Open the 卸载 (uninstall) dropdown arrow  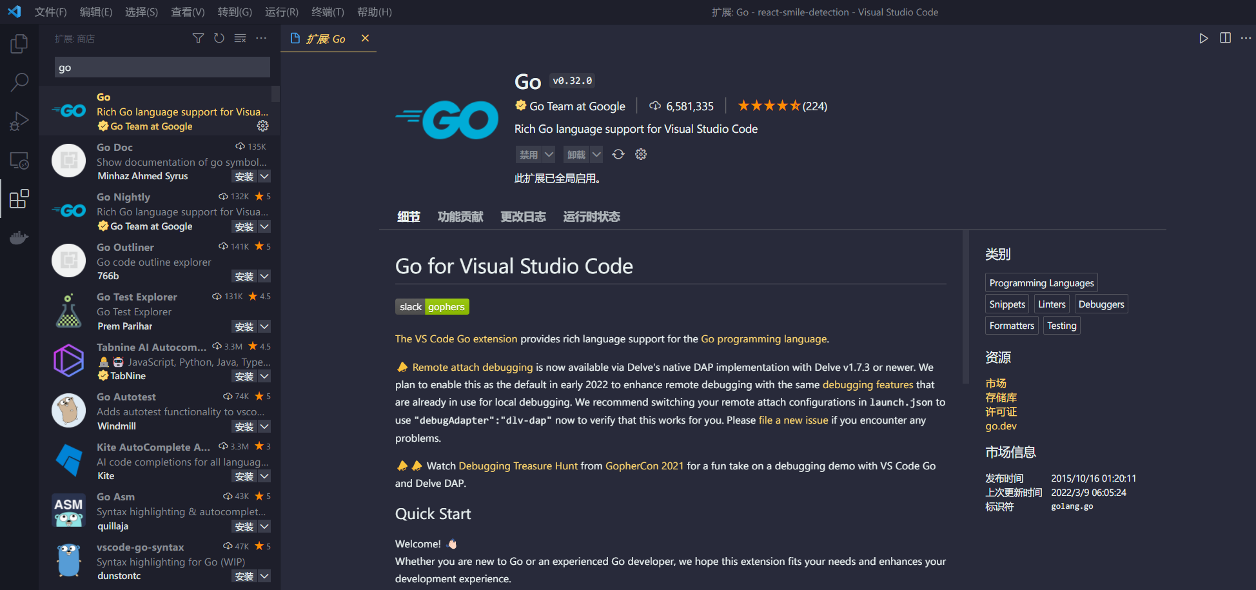coord(596,155)
